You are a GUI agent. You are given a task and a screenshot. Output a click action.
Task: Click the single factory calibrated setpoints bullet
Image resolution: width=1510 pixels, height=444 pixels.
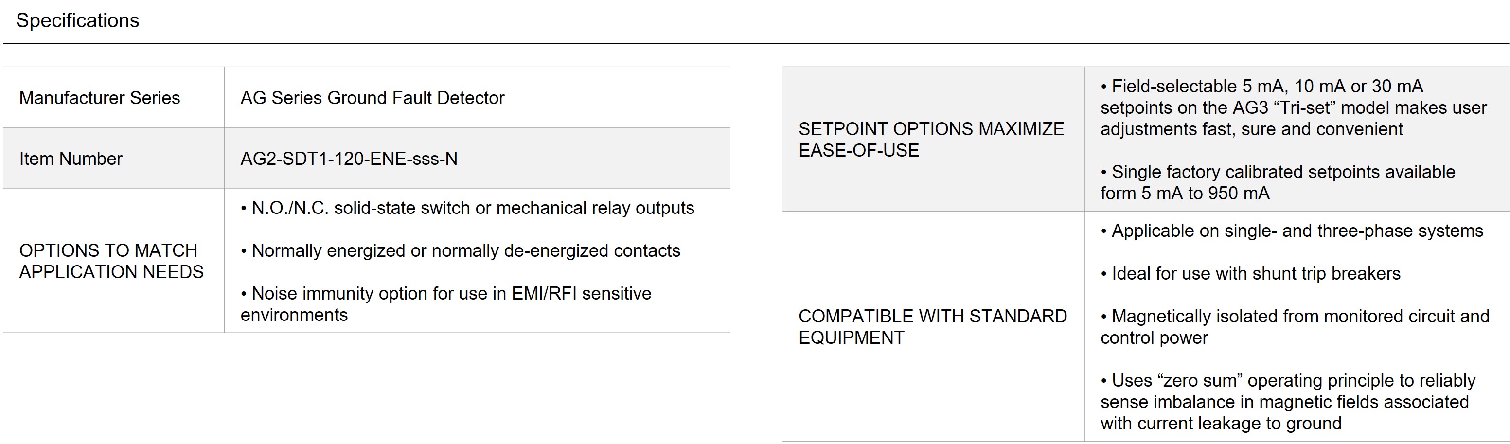tap(1278, 173)
